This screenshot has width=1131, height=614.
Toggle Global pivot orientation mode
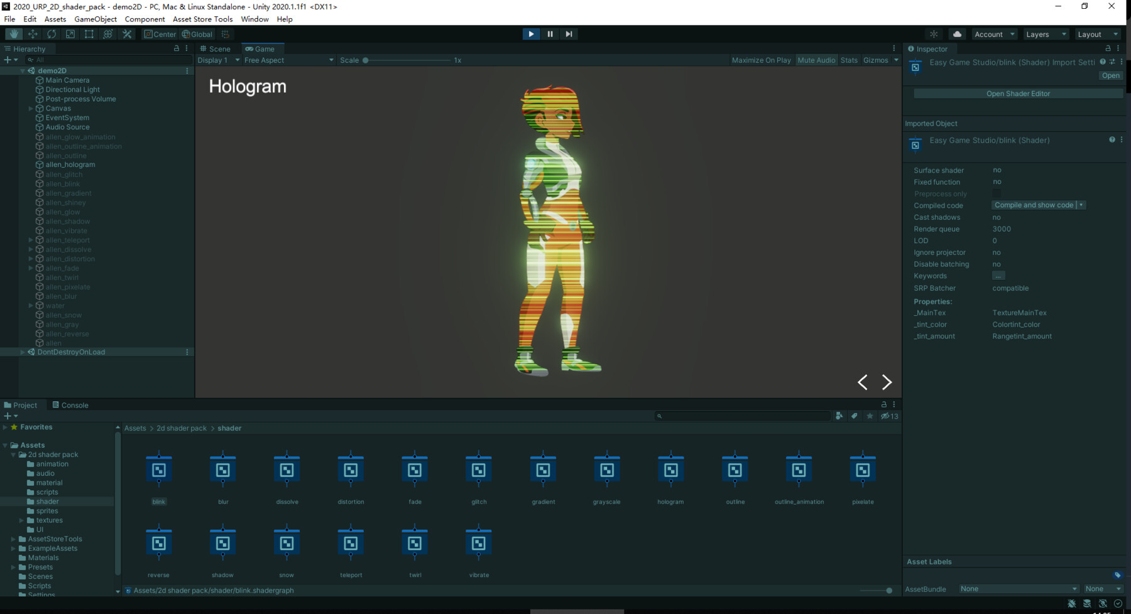click(x=197, y=34)
